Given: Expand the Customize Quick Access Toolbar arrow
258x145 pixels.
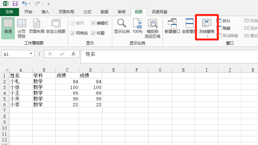Looking at the screenshot, I should tap(48, 4).
